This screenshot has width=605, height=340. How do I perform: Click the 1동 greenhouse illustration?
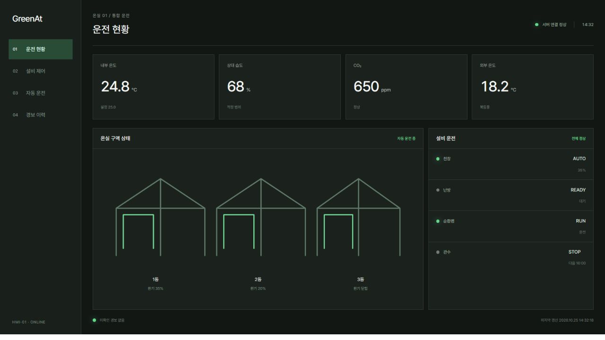[161, 217]
